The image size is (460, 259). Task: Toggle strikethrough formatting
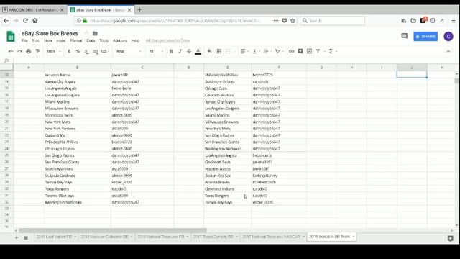pos(189,51)
